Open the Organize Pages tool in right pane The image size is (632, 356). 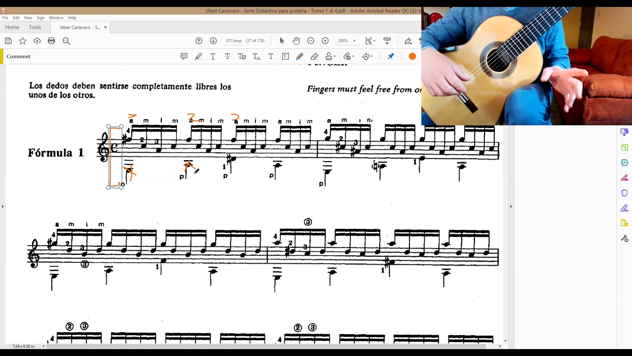coord(625,147)
